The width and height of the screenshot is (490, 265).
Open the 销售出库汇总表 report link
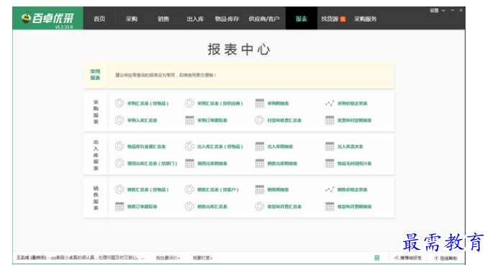pos(212,207)
